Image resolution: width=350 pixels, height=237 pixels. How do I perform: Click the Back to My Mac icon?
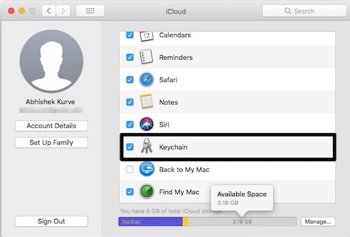(x=147, y=169)
